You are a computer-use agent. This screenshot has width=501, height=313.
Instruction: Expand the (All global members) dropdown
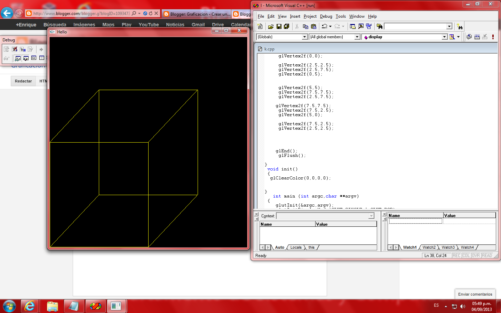pos(357,37)
